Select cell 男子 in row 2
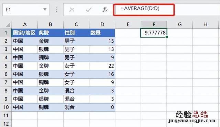 click(x=76, y=41)
